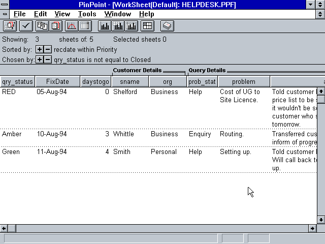The width and height of the screenshot is (325, 244).
Task: Open the Tools menu
Action: tap(87, 14)
